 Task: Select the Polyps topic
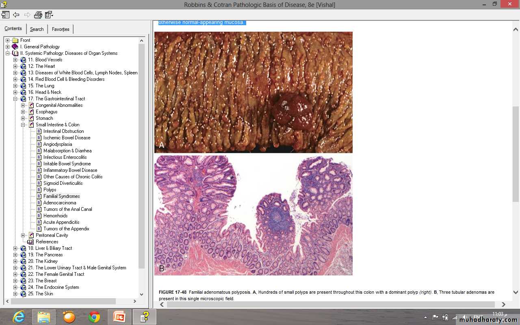click(x=50, y=190)
